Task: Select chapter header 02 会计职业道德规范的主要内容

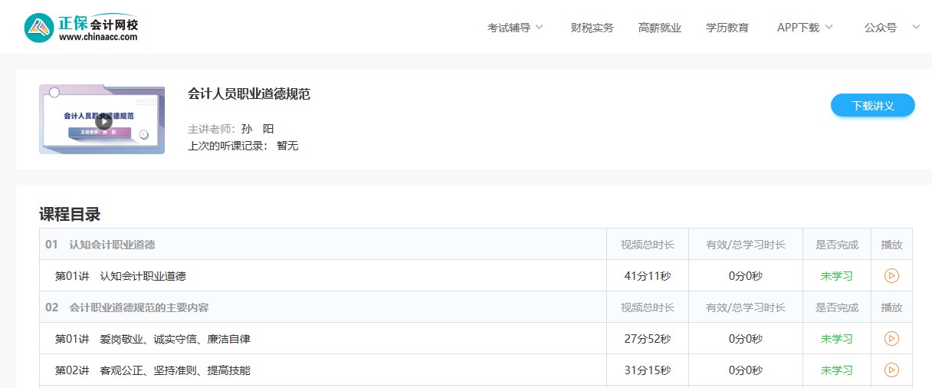Action: (x=127, y=307)
